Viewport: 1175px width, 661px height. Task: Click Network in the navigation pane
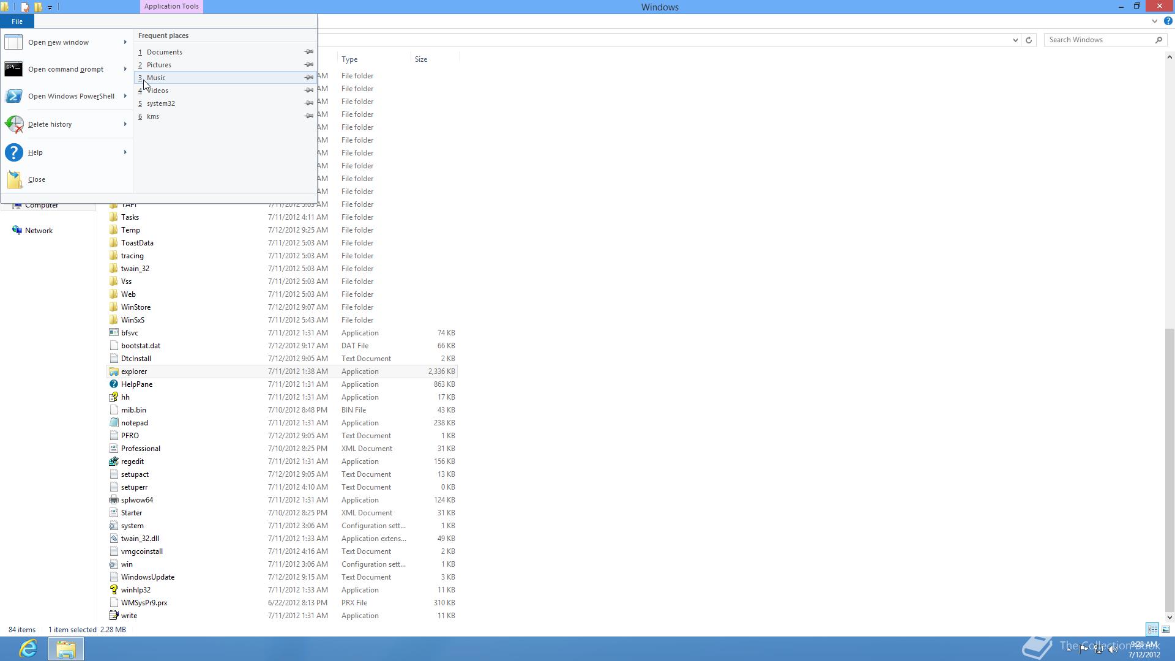(x=39, y=231)
